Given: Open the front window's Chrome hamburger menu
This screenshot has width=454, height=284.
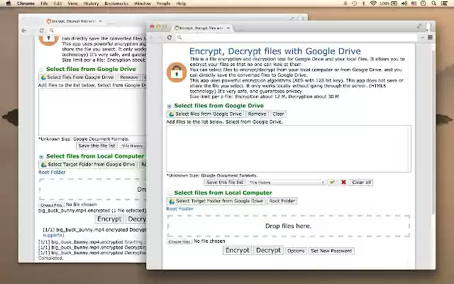Looking at the screenshot, I should [431, 38].
